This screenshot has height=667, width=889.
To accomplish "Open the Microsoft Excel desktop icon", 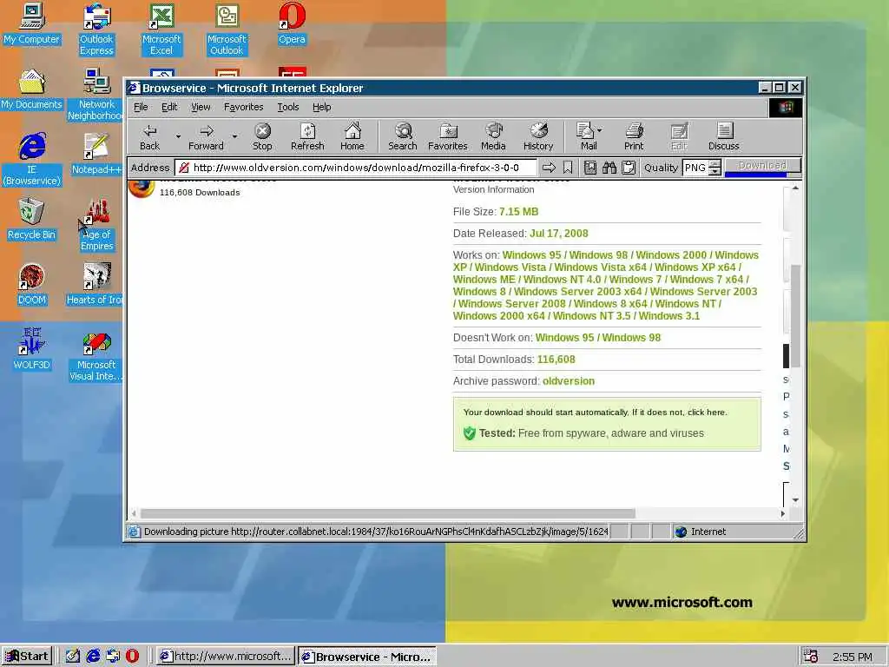I will [x=161, y=29].
